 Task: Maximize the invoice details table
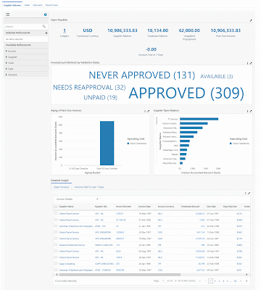(x=249, y=194)
